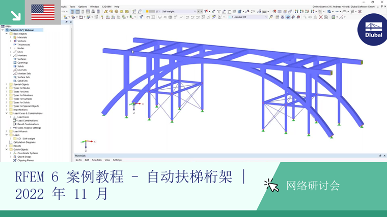Click the RFEM root node in navigator
This screenshot has height=217, width=387.
[x=8, y=26]
